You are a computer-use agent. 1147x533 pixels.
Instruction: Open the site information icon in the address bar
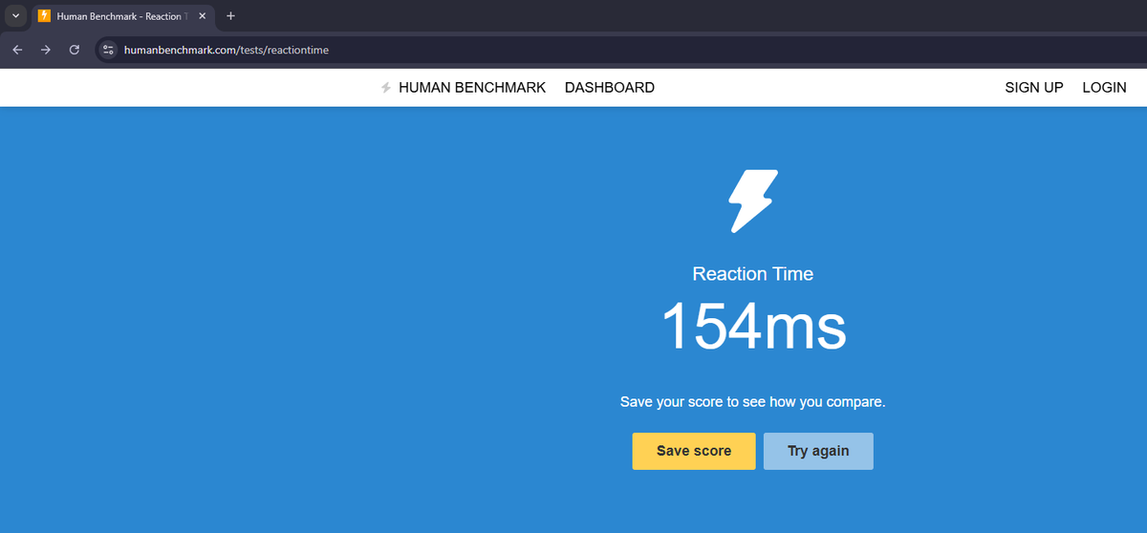108,50
